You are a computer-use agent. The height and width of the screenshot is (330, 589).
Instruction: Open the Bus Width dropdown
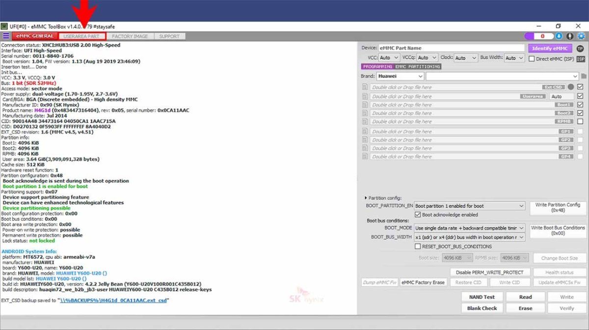click(514, 58)
